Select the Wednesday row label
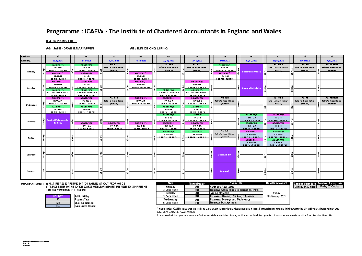Image resolution: width=362 pixels, height=256 pixels. point(31,105)
